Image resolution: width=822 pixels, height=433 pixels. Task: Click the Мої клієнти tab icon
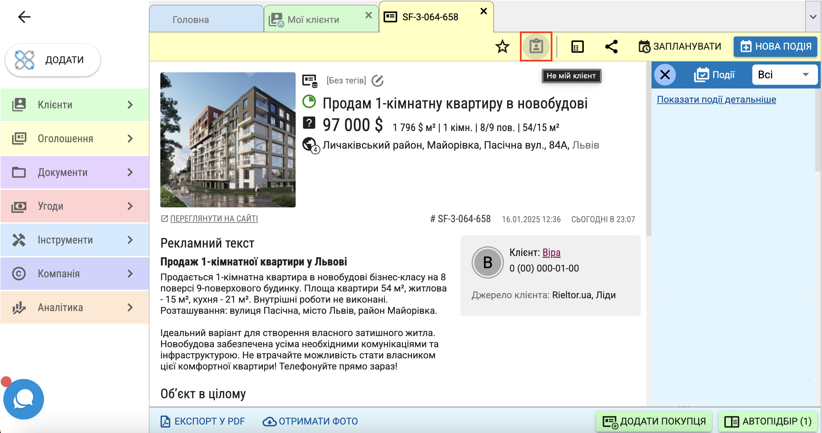(x=276, y=20)
